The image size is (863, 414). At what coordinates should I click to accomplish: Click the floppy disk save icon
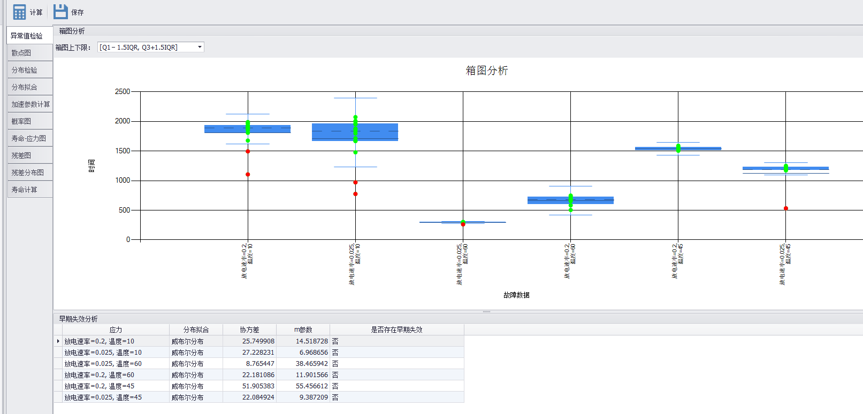tap(60, 12)
